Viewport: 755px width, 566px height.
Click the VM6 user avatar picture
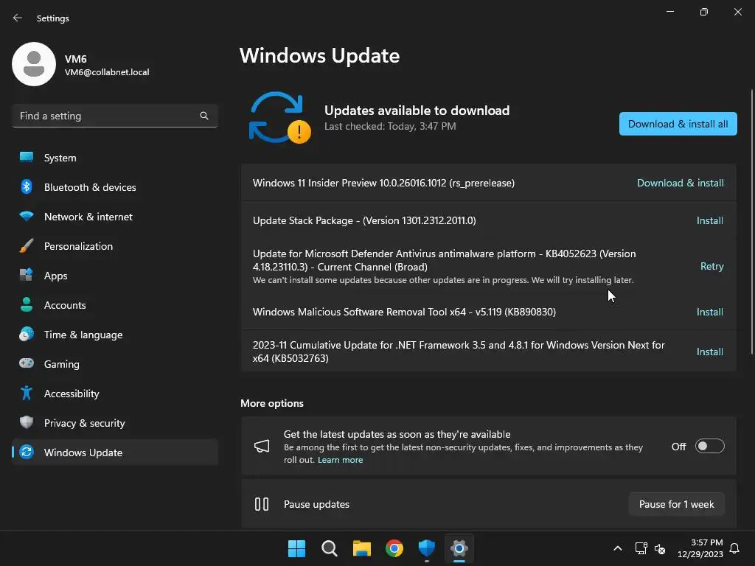[34, 64]
